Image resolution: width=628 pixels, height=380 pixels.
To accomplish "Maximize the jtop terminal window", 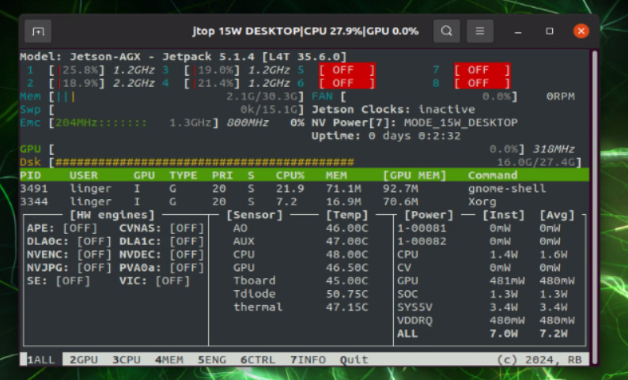I will pyautogui.click(x=550, y=31).
